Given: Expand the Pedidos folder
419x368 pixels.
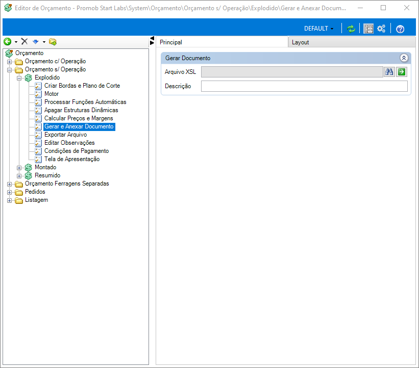Looking at the screenshot, I should pos(9,192).
